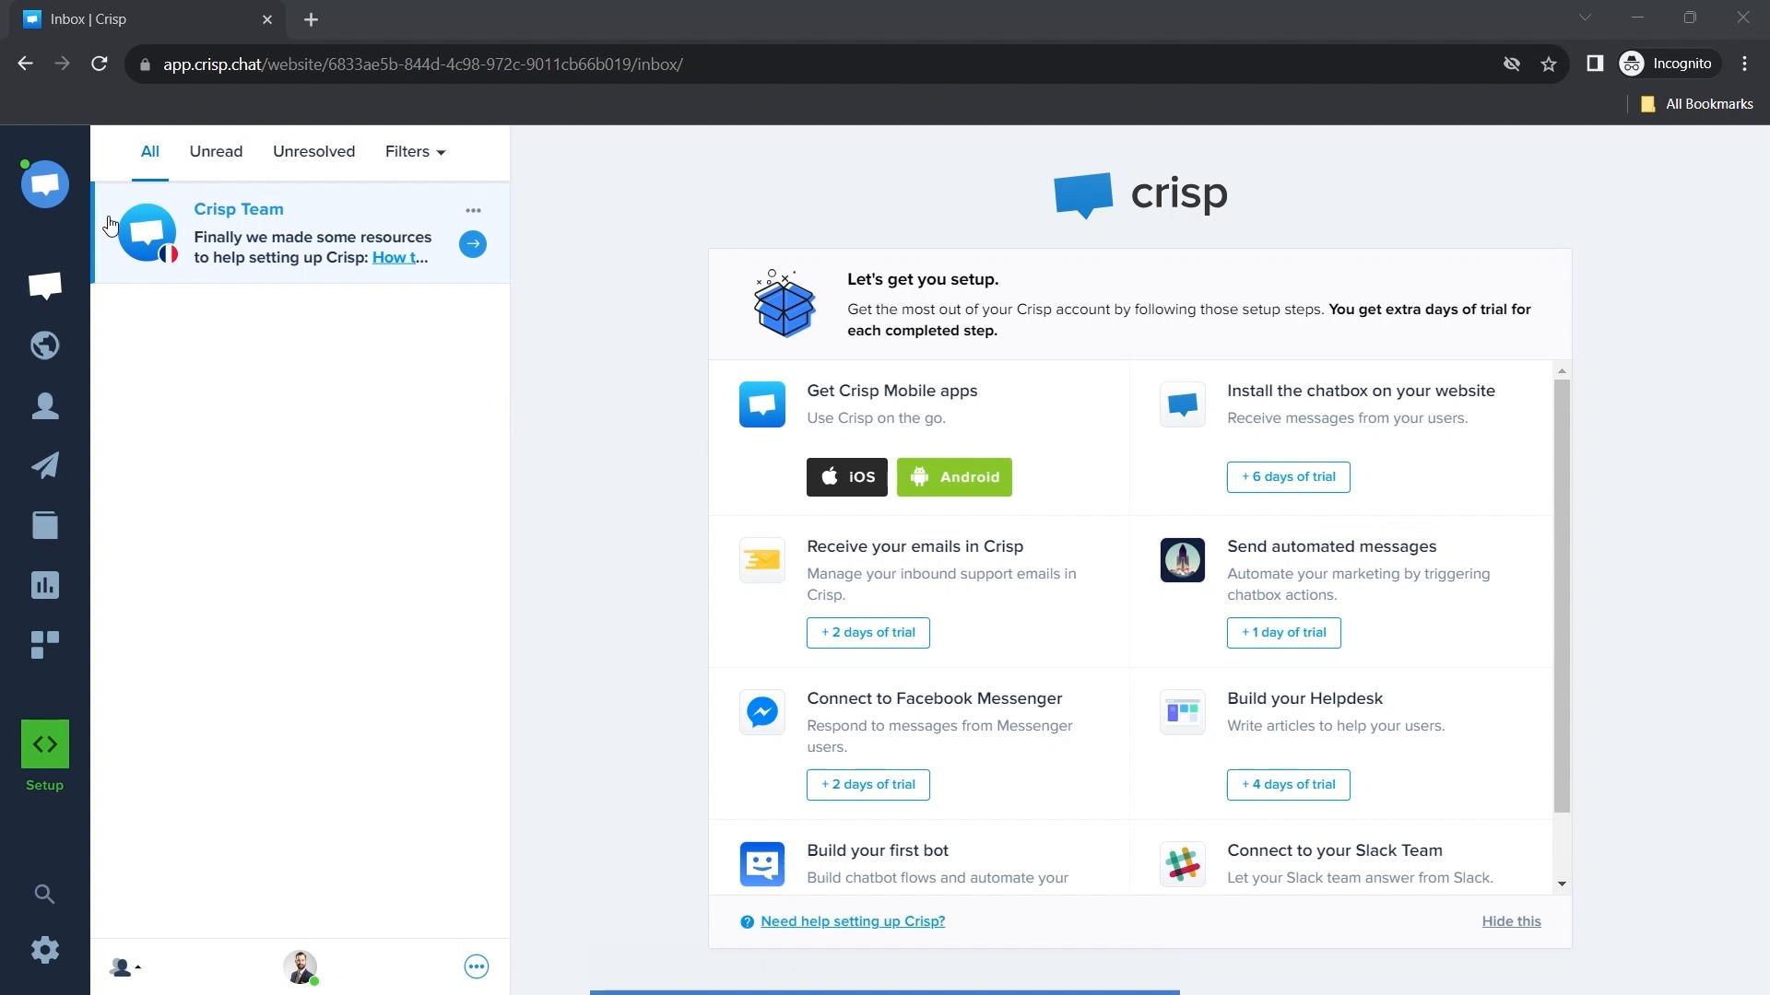
Task: Click Install chatbox trial button
Action: [1289, 476]
